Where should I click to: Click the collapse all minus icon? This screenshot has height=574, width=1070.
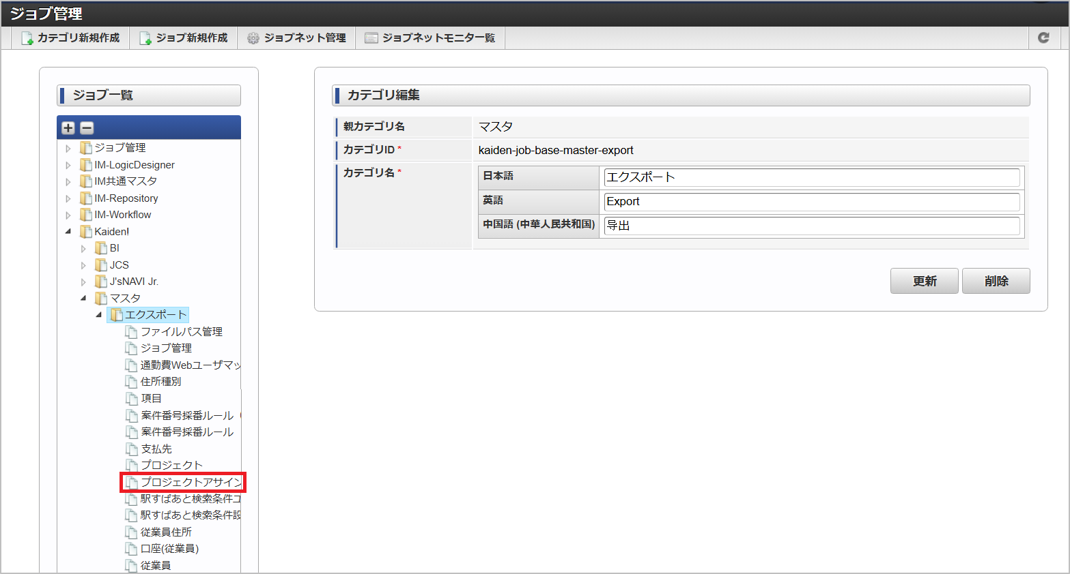[x=87, y=128]
